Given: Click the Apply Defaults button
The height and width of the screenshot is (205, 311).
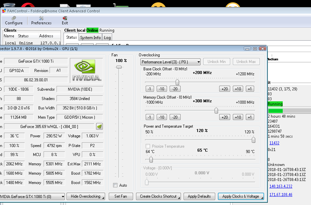Looking at the screenshot, I should click(199, 196).
